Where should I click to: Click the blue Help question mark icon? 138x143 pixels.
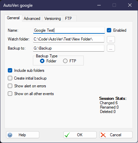click(x=10, y=135)
